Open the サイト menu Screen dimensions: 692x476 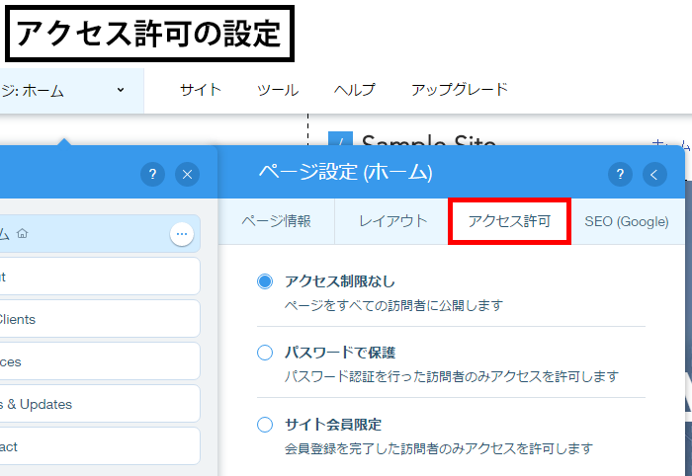click(201, 90)
